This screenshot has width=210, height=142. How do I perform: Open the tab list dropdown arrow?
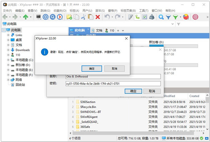(123, 31)
